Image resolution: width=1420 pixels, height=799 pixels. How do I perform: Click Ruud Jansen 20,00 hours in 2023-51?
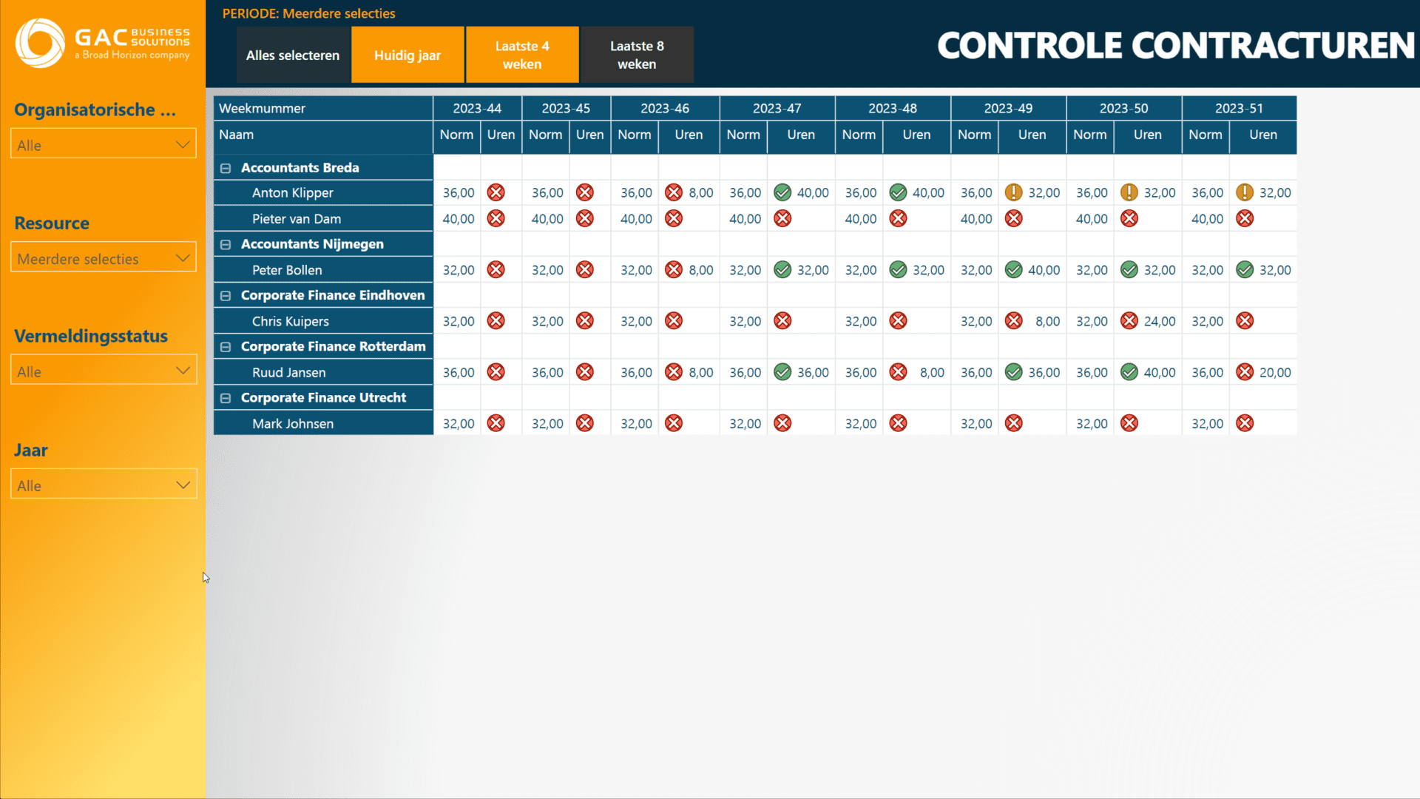coord(1275,372)
